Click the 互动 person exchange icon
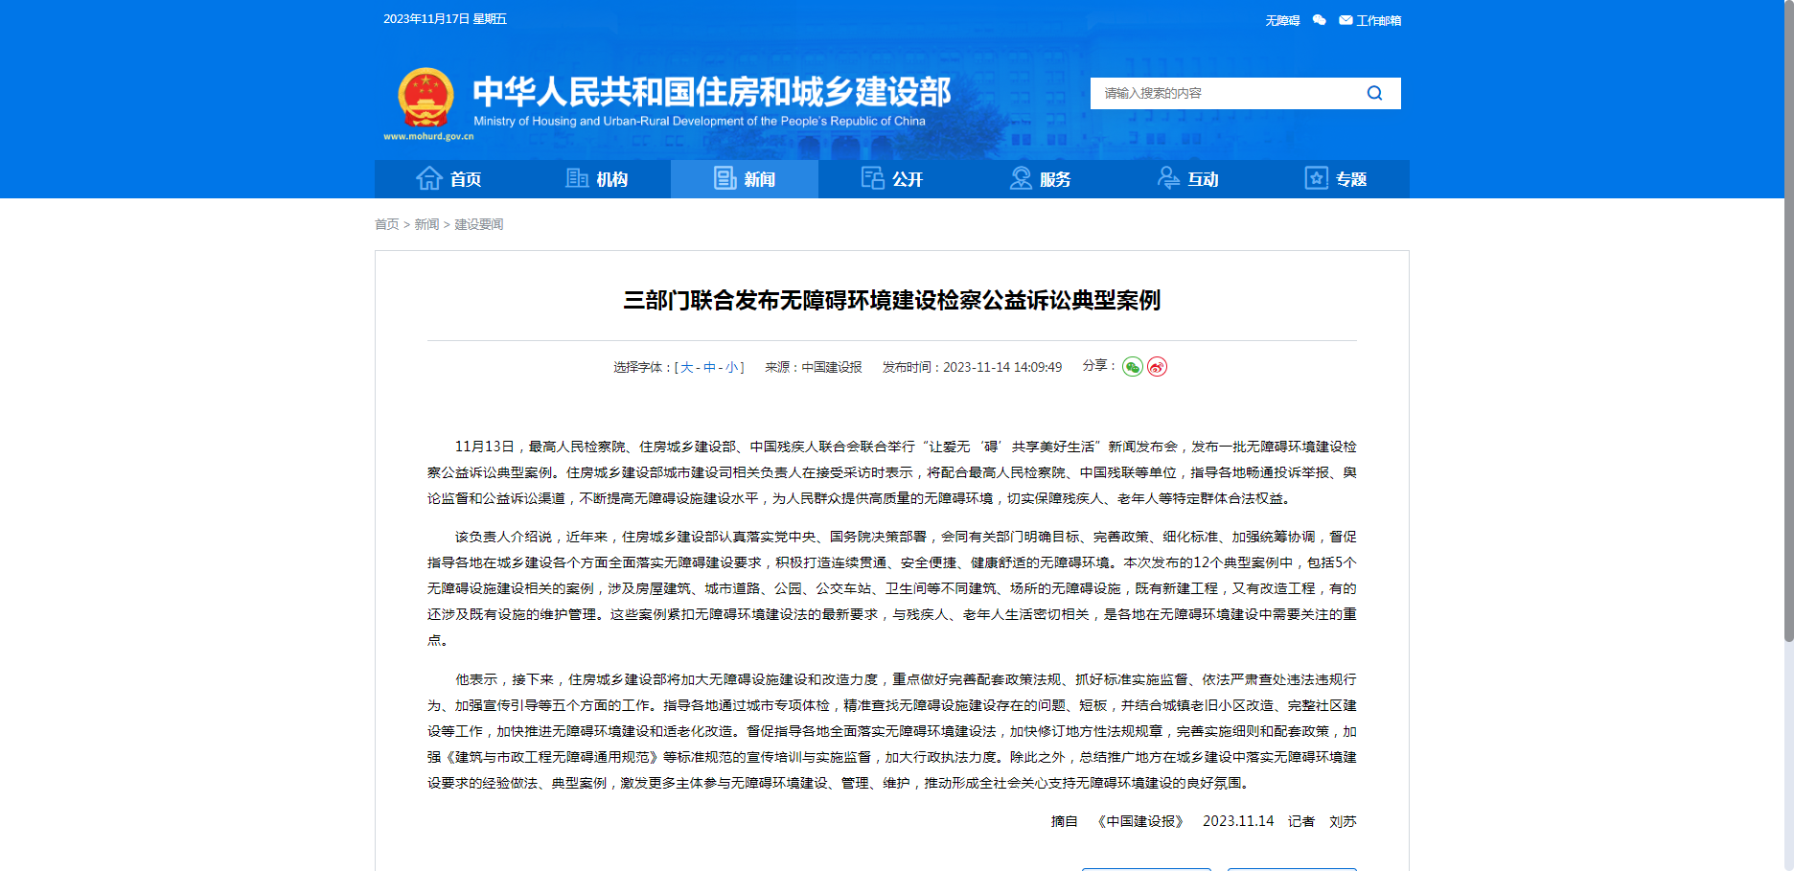The height and width of the screenshot is (871, 1794). 1169,178
